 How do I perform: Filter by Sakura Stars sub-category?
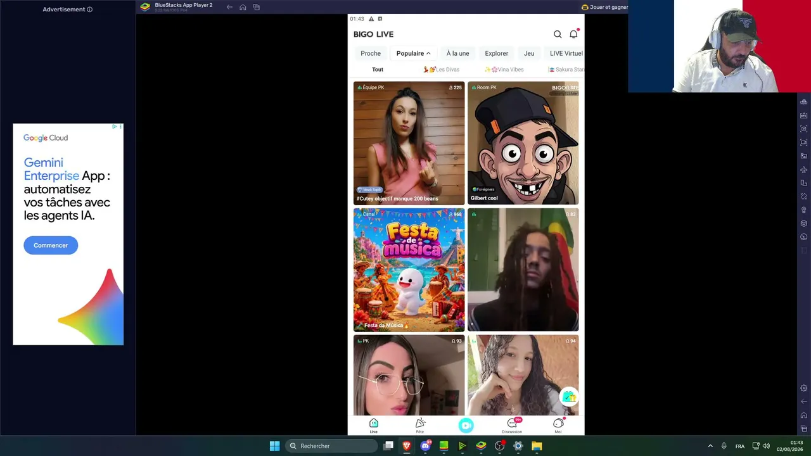(x=566, y=70)
